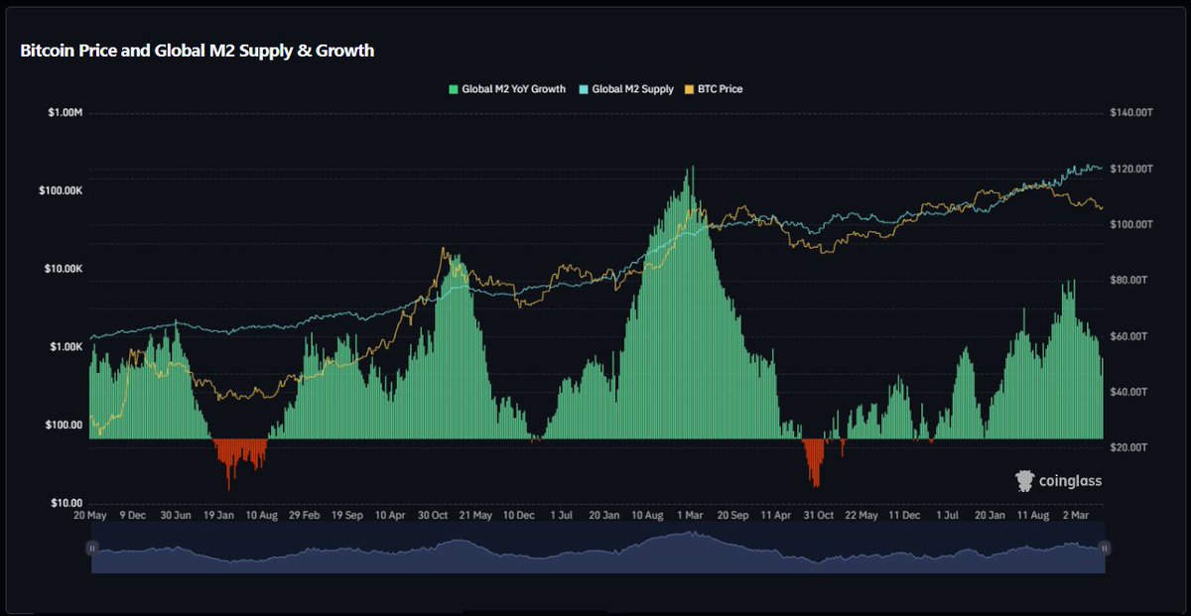Click the right handle of the range slider
The width and height of the screenshot is (1191, 616).
1105,548
